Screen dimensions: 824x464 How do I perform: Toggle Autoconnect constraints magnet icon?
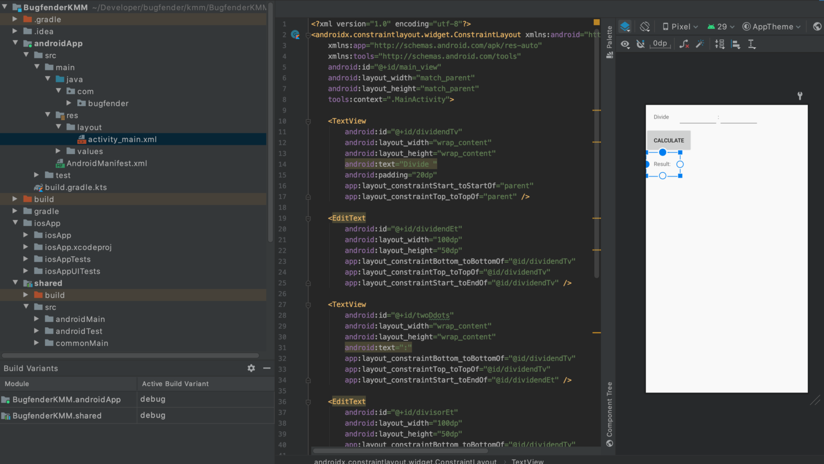(641, 44)
